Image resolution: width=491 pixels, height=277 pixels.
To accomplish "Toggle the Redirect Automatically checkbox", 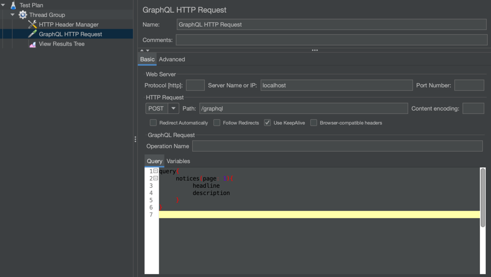I will point(153,123).
